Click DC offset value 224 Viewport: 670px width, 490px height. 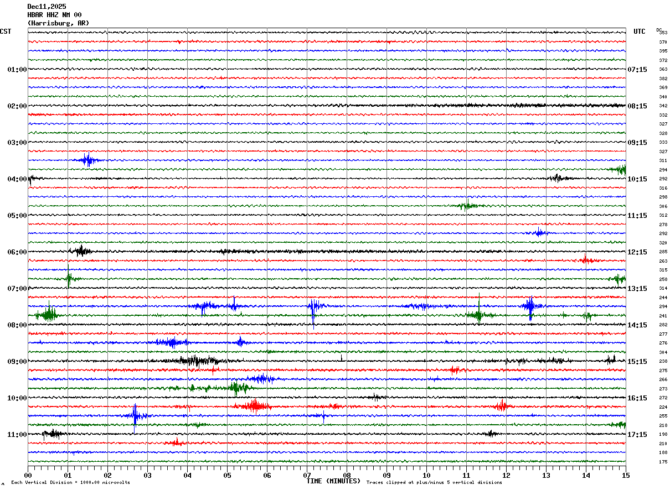pos(663,407)
